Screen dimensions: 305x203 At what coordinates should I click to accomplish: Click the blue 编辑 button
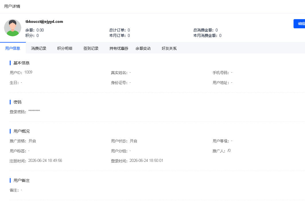300,24
